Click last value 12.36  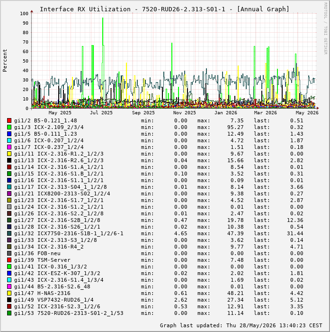pyautogui.click(x=295, y=220)
